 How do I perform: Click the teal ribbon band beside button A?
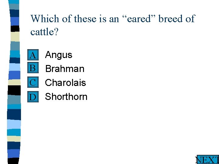pyautogui.click(x=15, y=54)
